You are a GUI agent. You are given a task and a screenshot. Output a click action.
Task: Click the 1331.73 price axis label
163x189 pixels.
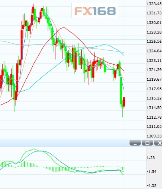(154, 13)
